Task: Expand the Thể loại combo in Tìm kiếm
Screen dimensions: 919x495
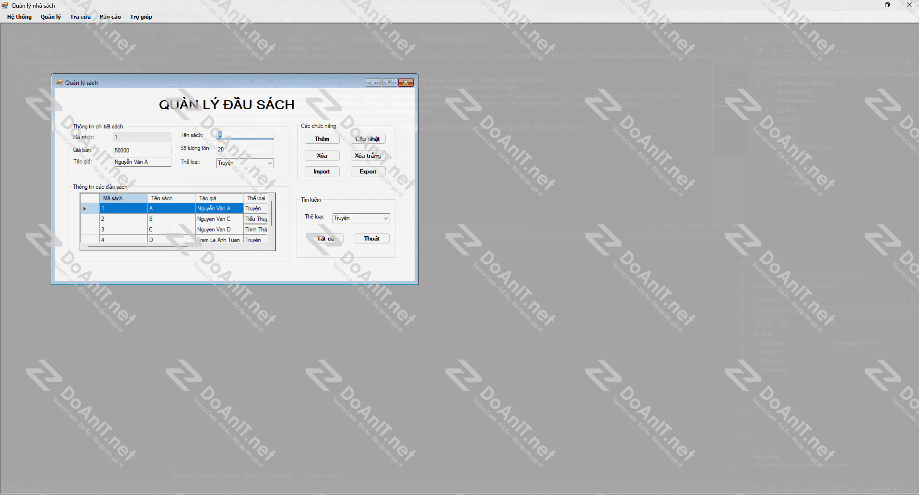Action: [x=385, y=219]
